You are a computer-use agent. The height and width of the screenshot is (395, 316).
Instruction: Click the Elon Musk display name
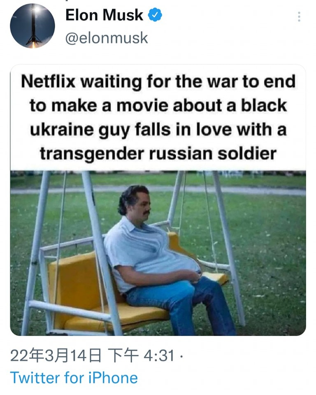[104, 15]
